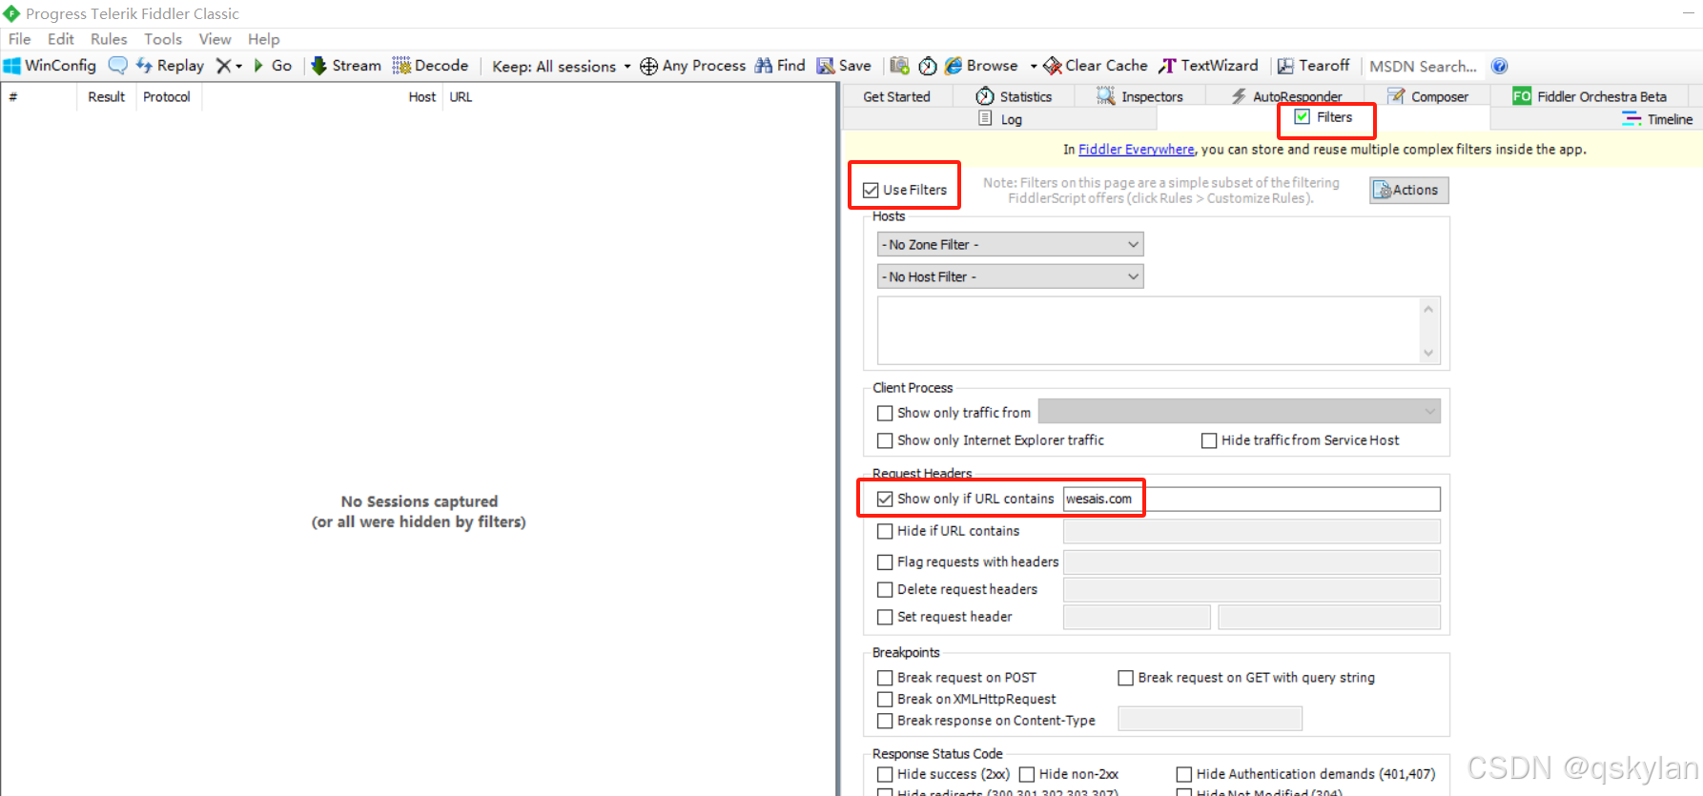Click the Result column header
1703x796 pixels.
point(106,97)
